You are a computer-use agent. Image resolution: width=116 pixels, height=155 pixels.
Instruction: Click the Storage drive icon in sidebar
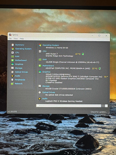12,68
